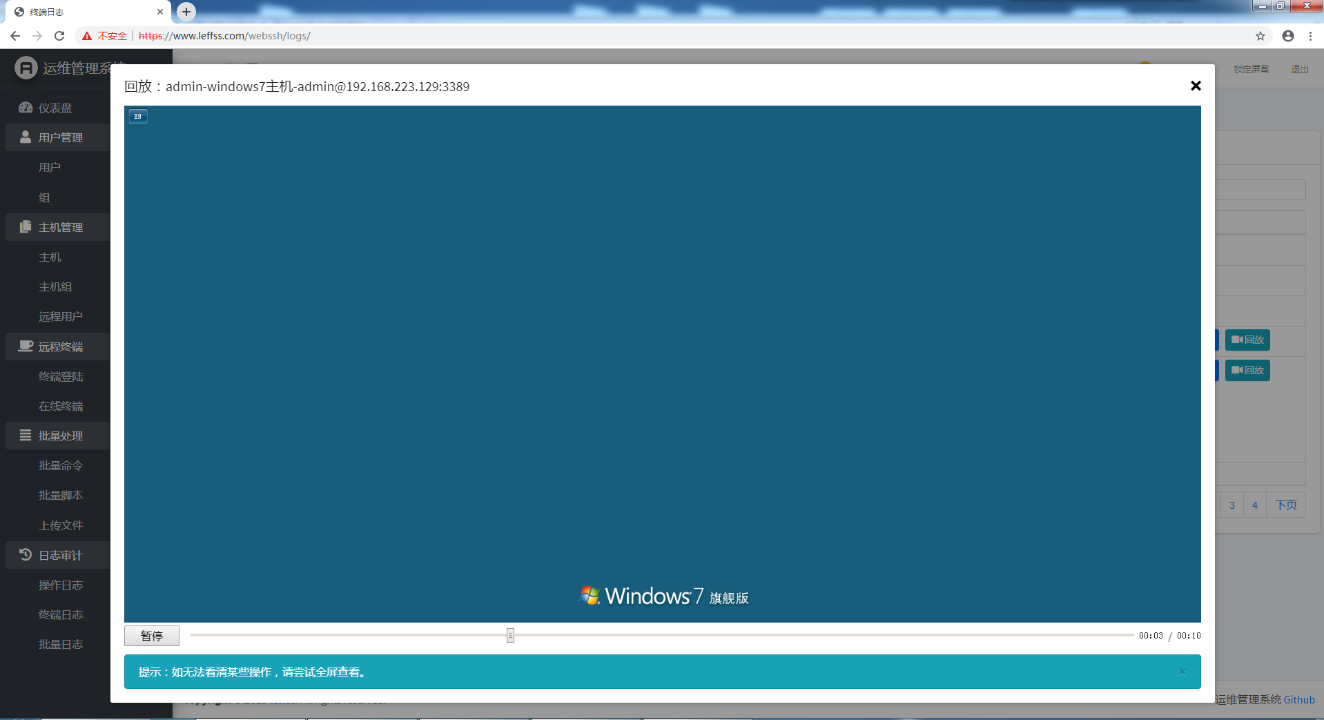Click the lower 回放 replay button
1324x720 pixels.
(x=1247, y=370)
